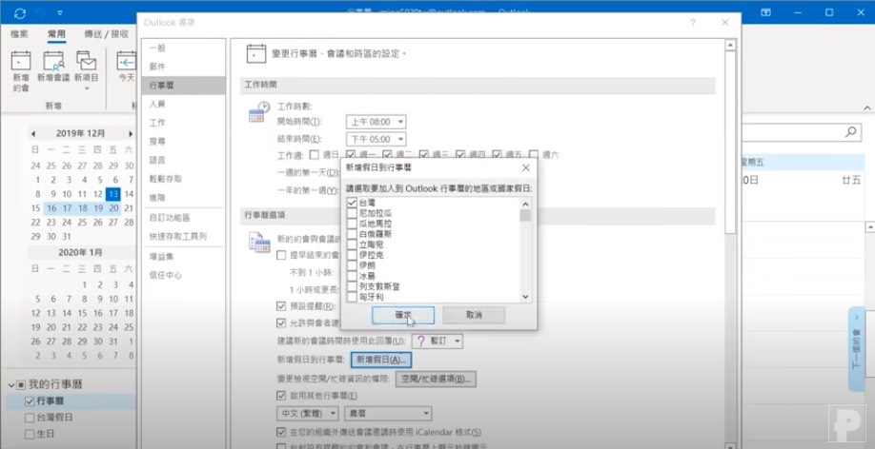The width and height of the screenshot is (875, 449).
Task: Toggle 預設提醒 checkbox
Action: (x=281, y=305)
